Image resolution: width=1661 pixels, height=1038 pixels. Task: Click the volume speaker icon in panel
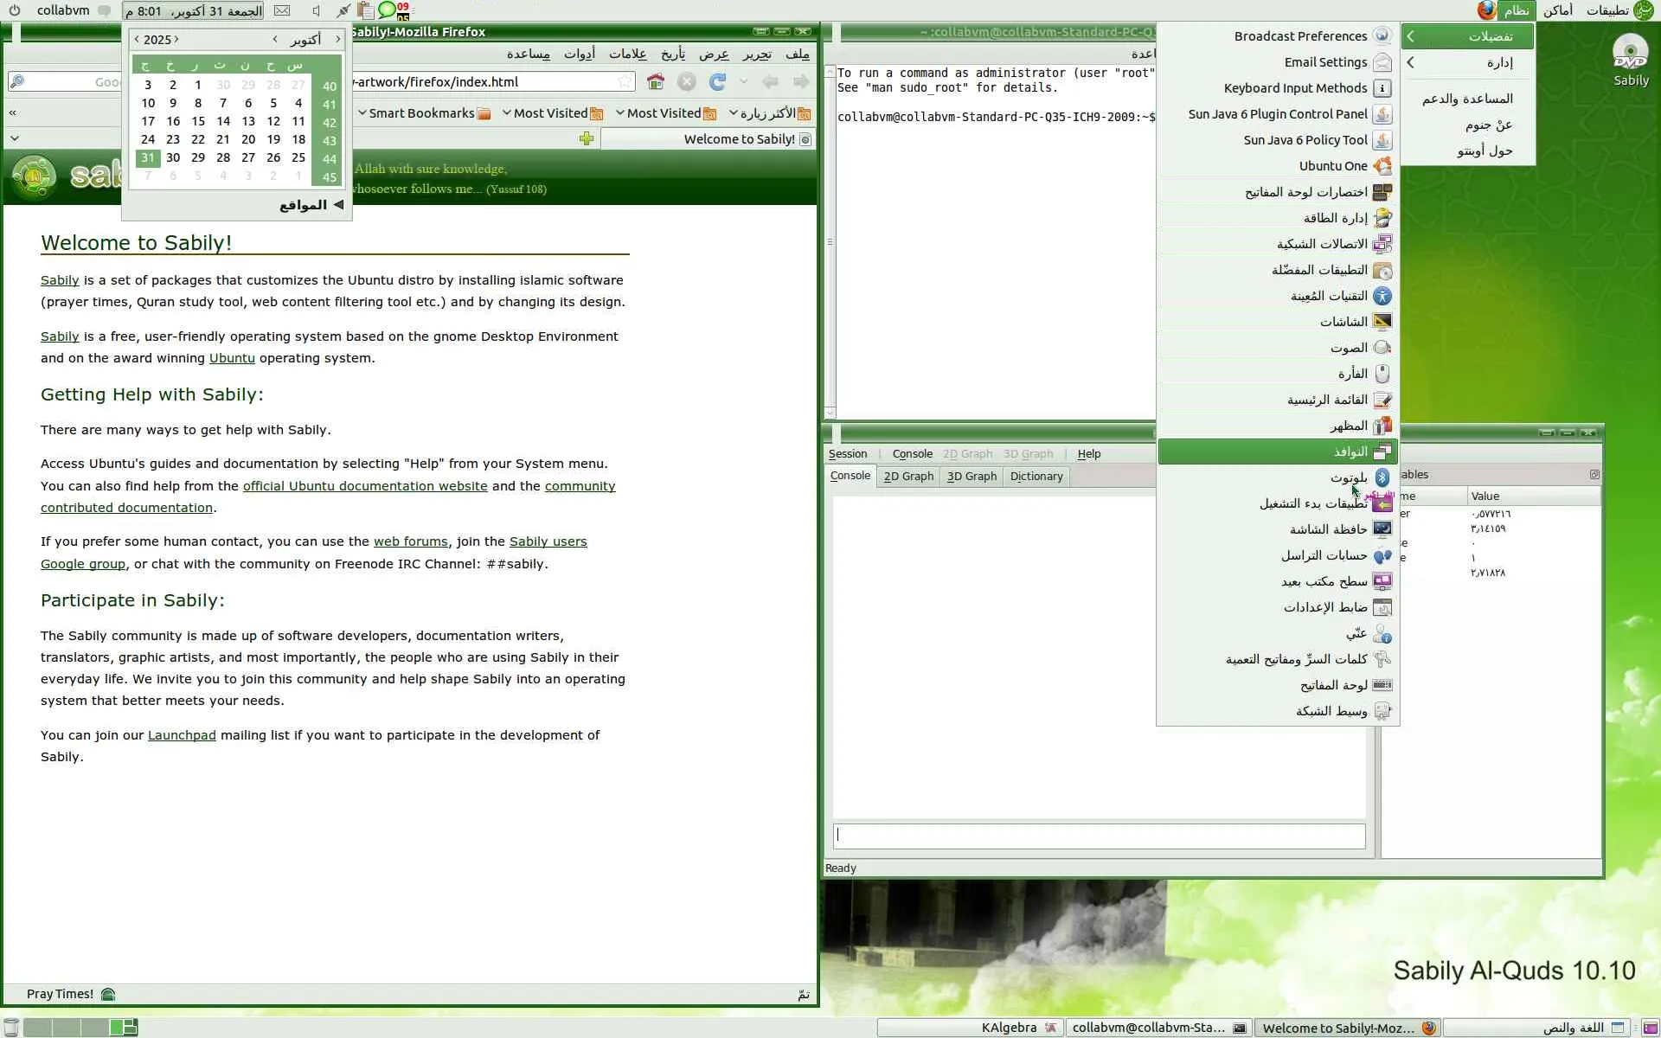(x=316, y=10)
